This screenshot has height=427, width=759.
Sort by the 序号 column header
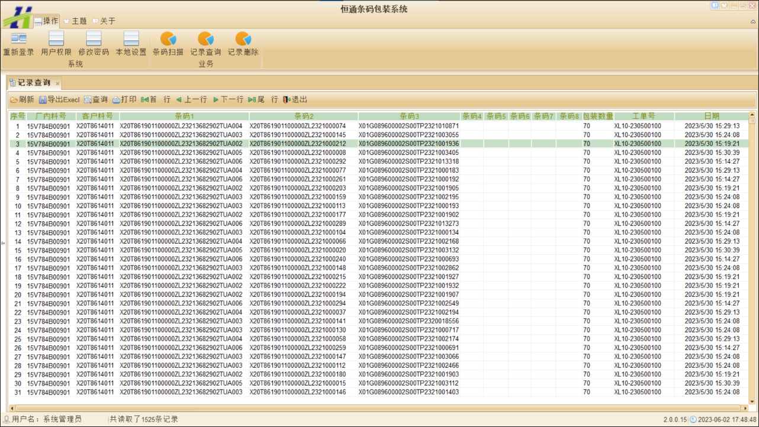point(17,117)
